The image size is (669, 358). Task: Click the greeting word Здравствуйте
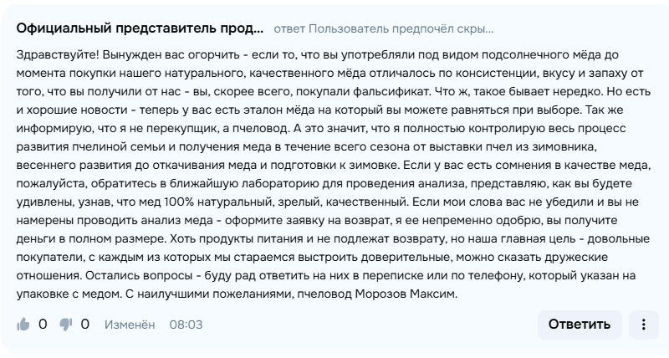tap(57, 54)
